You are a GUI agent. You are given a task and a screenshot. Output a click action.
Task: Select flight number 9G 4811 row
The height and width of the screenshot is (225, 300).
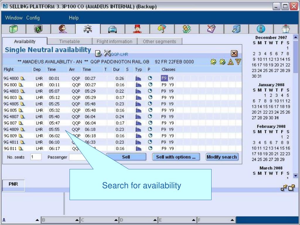[x=11, y=142]
